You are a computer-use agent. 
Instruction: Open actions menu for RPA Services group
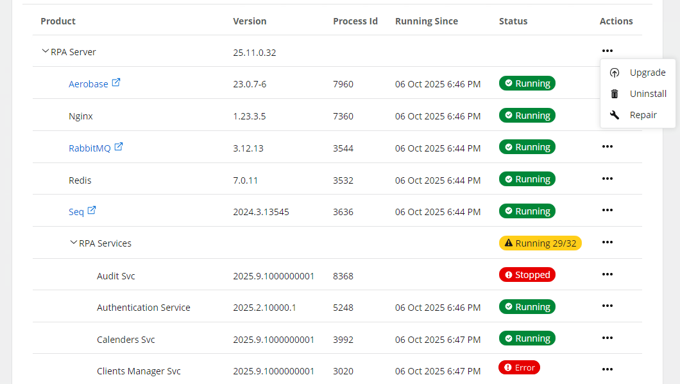[607, 242]
